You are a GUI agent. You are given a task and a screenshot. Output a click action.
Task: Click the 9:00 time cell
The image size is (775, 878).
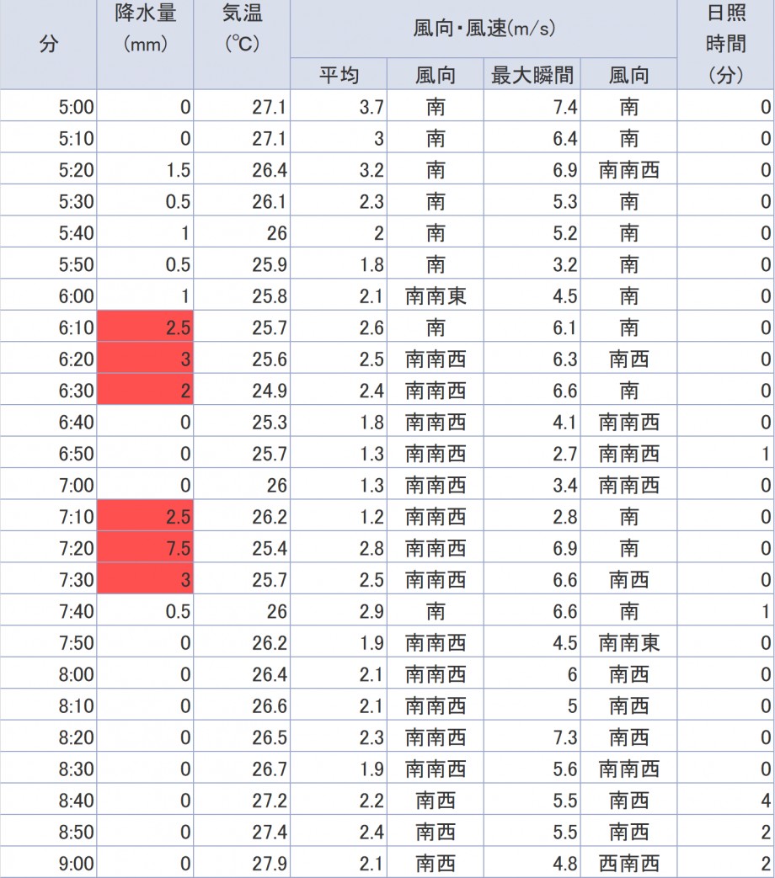[49, 864]
